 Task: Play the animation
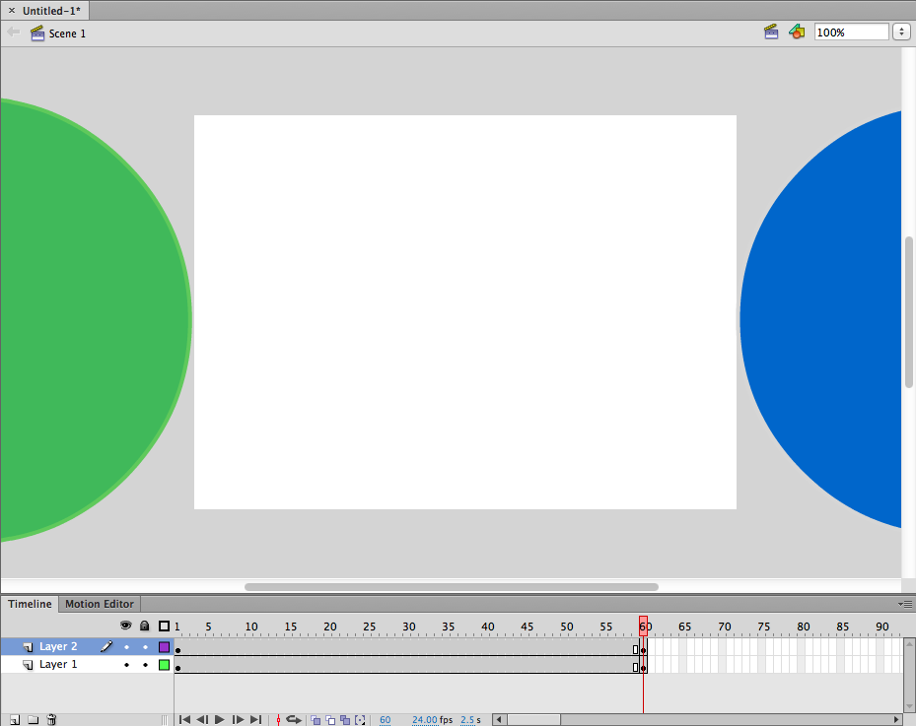[220, 720]
